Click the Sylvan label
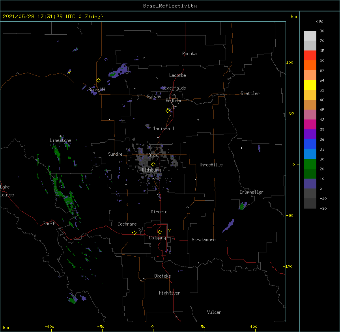The height and width of the screenshot is (332, 340). click(x=154, y=97)
